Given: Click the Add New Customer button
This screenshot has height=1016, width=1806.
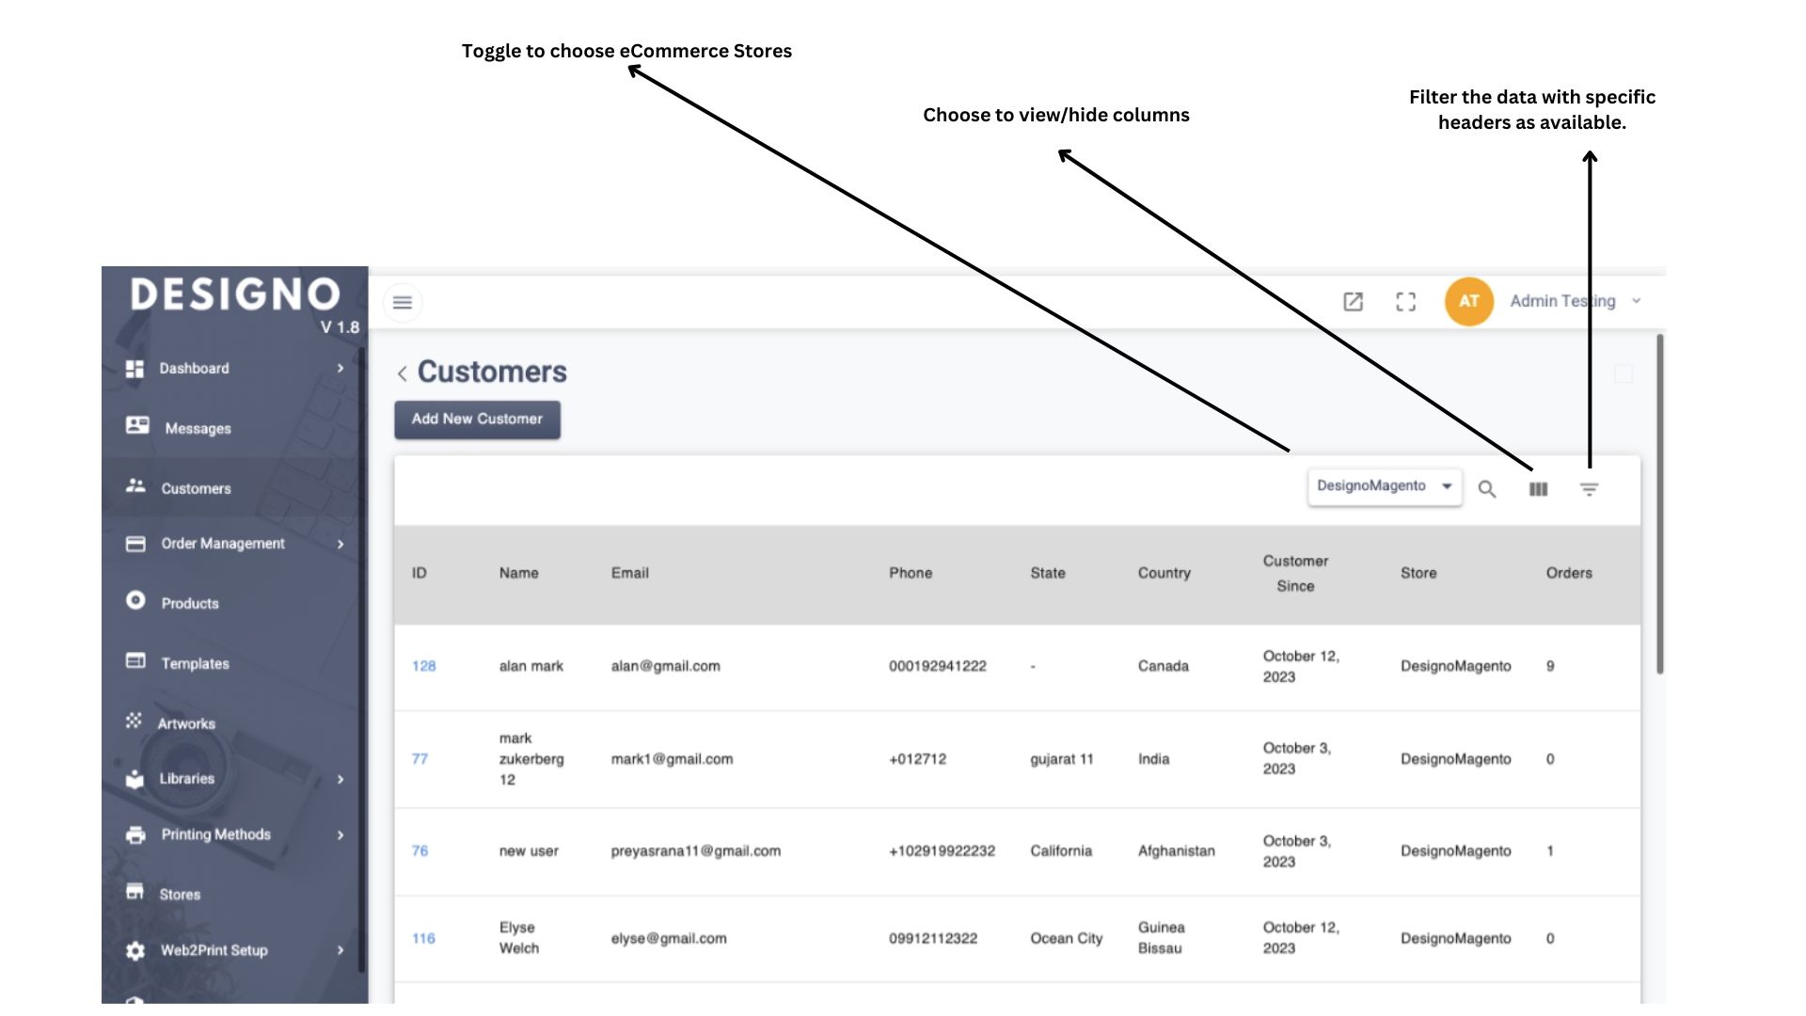Looking at the screenshot, I should (x=477, y=420).
